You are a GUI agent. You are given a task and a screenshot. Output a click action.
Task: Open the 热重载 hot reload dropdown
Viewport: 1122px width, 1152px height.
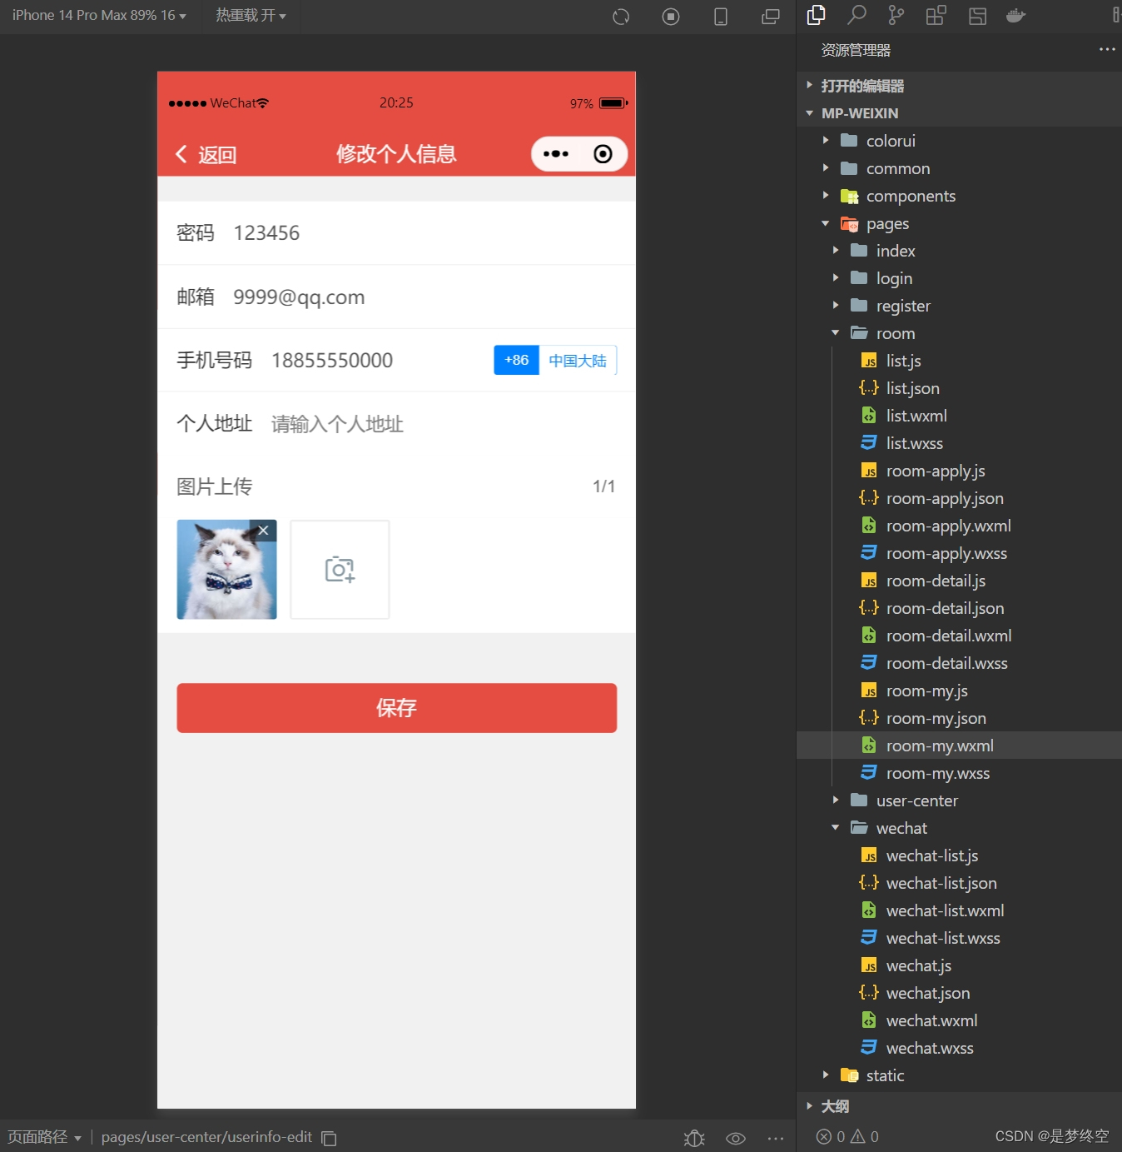point(251,16)
